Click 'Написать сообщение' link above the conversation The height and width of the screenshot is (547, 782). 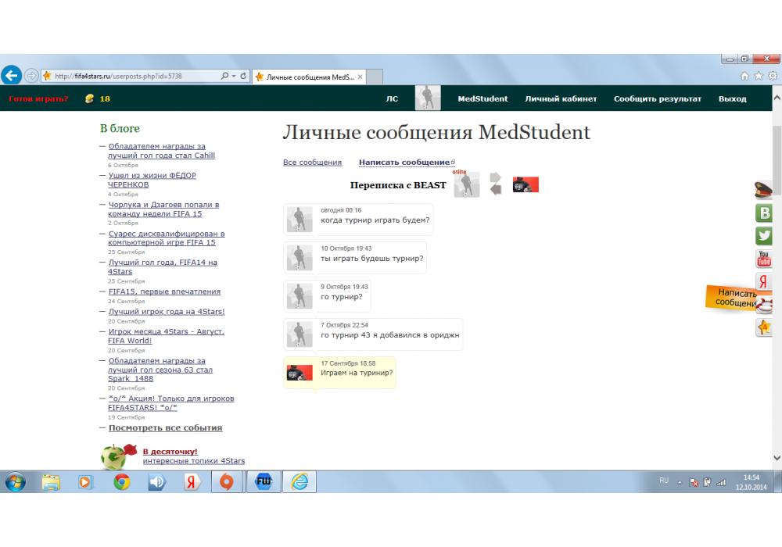click(405, 163)
